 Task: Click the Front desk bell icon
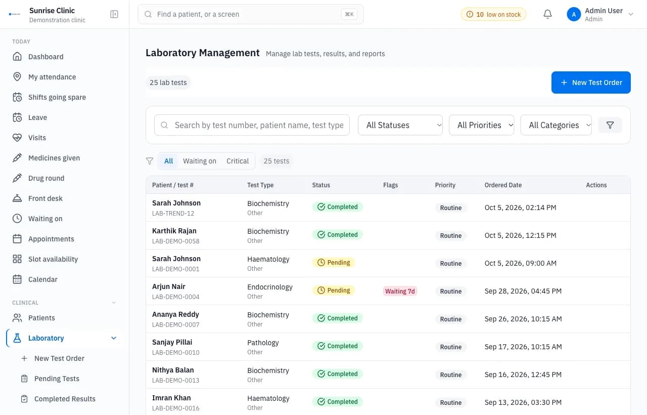[17, 198]
